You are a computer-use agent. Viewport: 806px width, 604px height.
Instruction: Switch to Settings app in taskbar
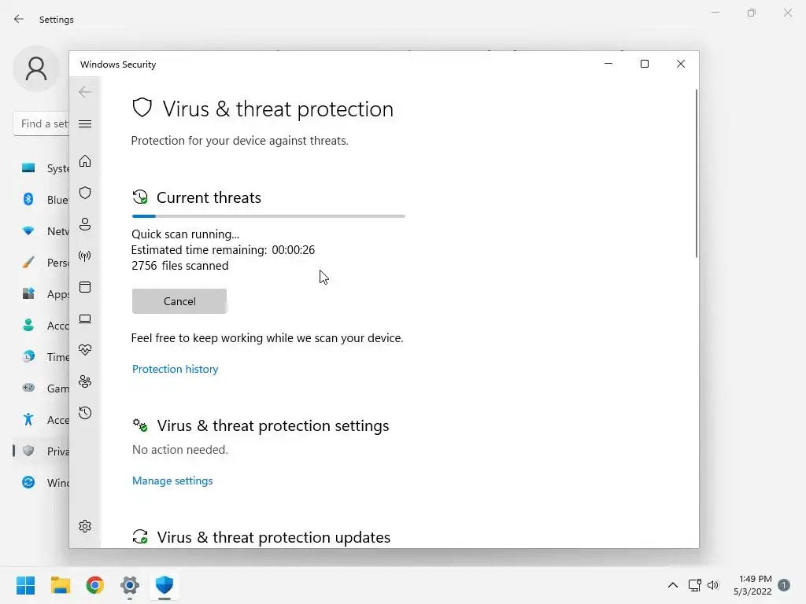[x=130, y=585]
